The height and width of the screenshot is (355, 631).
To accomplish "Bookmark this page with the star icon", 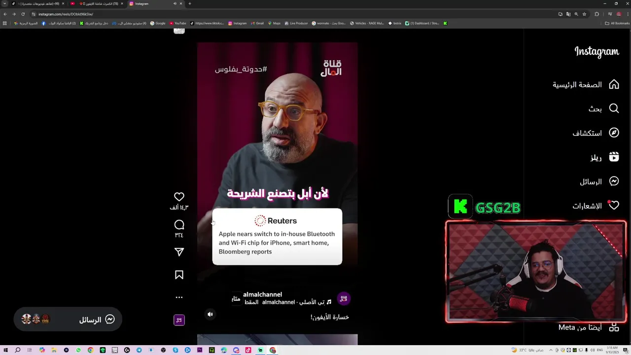I will click(x=584, y=14).
